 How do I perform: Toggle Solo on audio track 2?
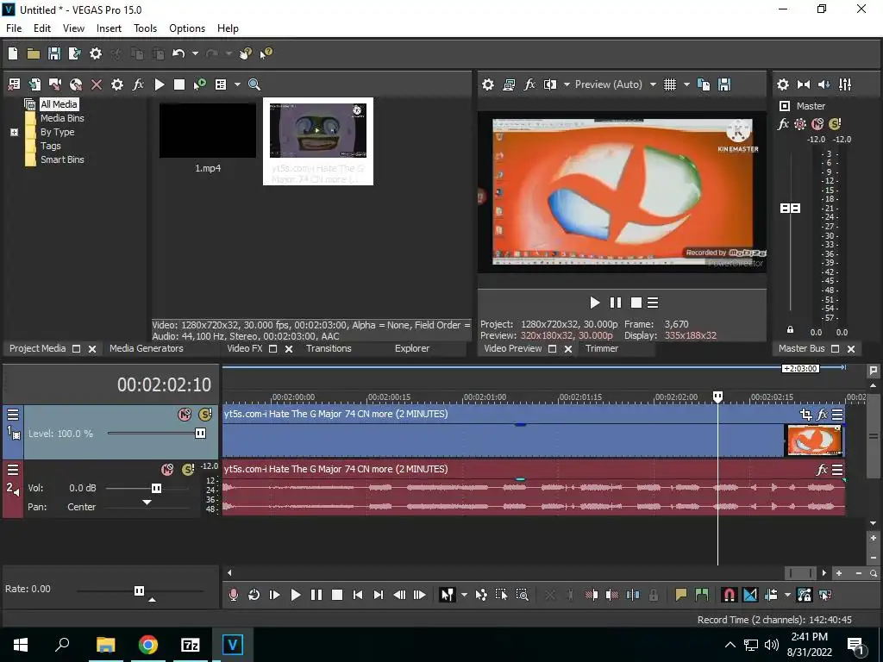click(188, 470)
